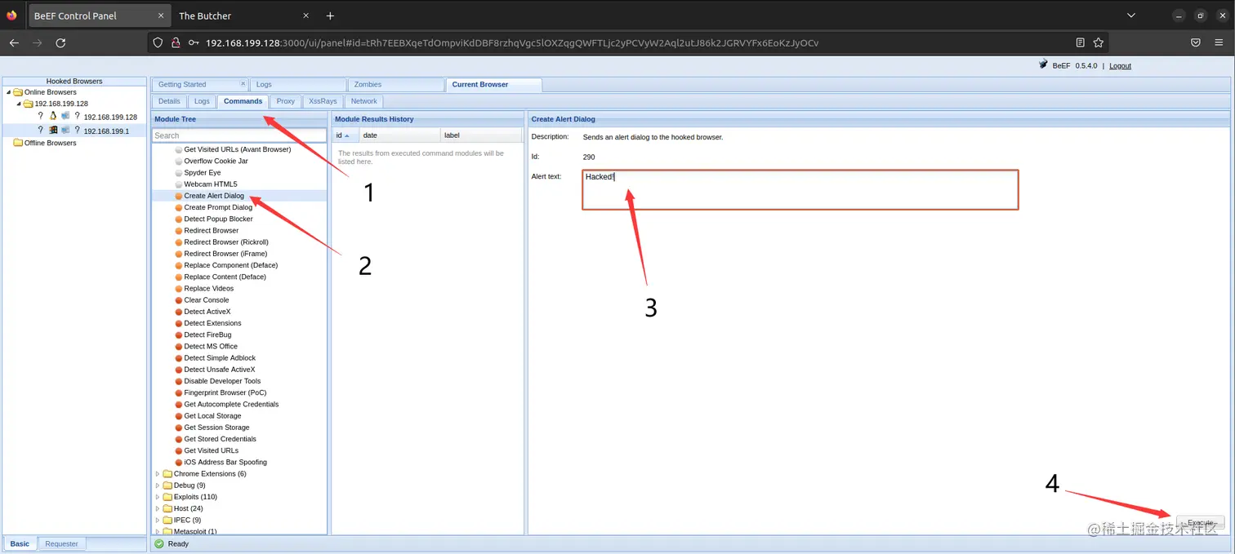Select the Disable Developer Tools module
The height and width of the screenshot is (554, 1235).
(x=222, y=381)
